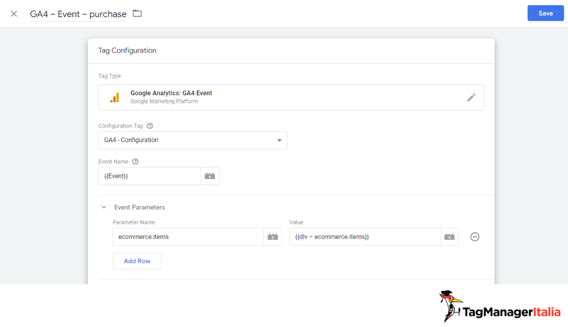Click the folder icon beside tag name
This screenshot has height=327, width=568.
[137, 13]
